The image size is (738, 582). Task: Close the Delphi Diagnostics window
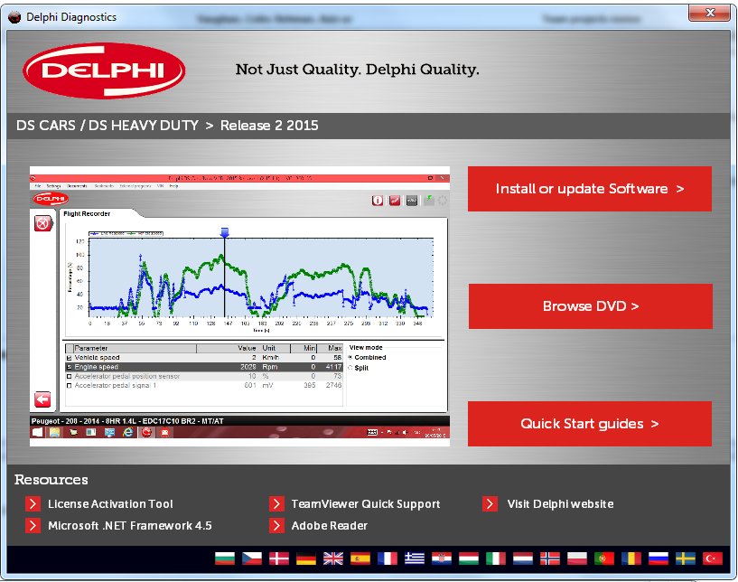tap(710, 13)
